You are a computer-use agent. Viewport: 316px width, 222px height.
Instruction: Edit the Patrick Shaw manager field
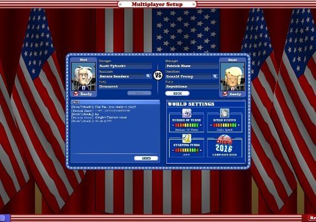(192, 66)
